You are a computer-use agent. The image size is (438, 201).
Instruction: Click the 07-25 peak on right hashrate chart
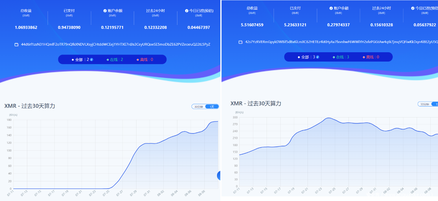coord(328,118)
